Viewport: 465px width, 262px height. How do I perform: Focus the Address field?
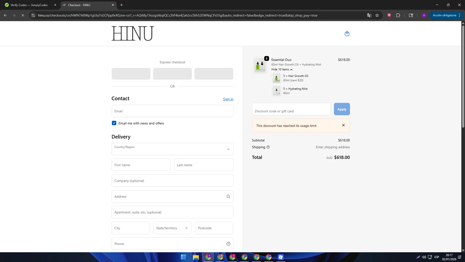[x=172, y=196]
